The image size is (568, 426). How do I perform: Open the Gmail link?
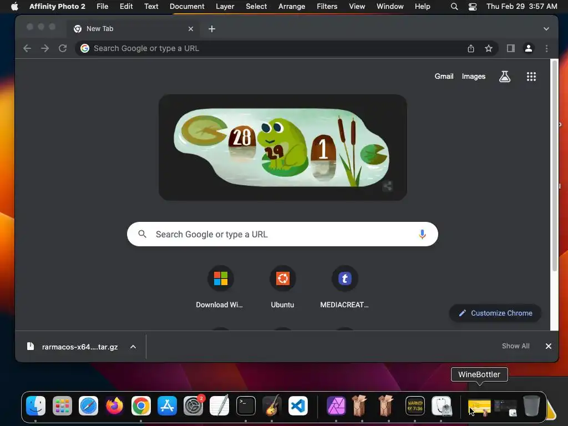[444, 76]
